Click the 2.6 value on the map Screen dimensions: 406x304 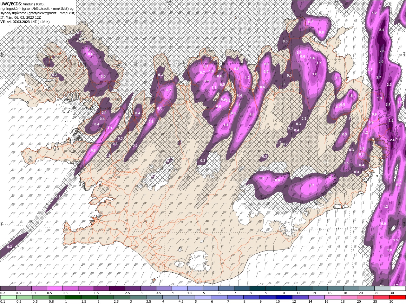tap(392, 140)
